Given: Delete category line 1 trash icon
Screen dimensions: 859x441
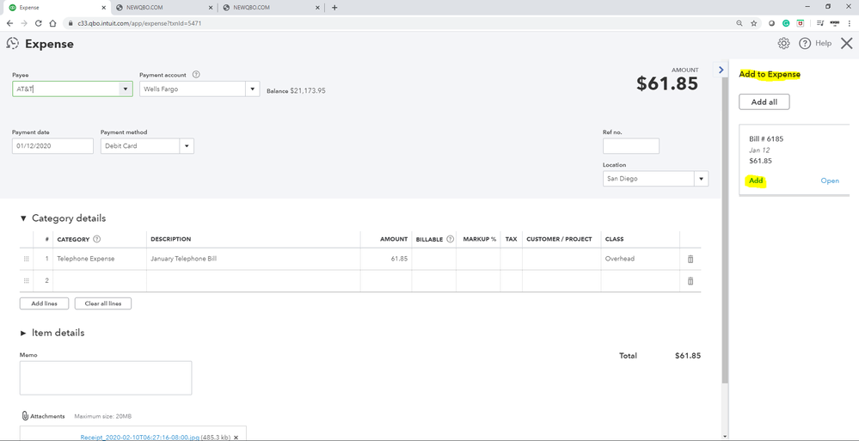Looking at the screenshot, I should tap(690, 259).
